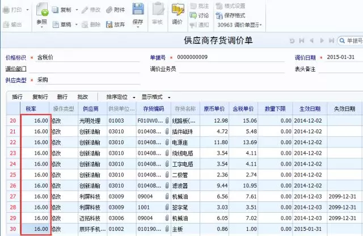
Task: Click the 格式设置 format settings icon
Action: point(219,6)
